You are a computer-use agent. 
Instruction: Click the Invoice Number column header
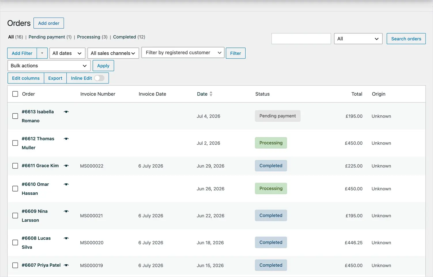pos(98,94)
